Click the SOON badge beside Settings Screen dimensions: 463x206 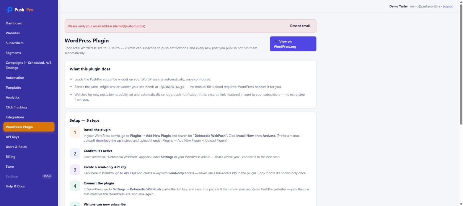click(x=47, y=177)
